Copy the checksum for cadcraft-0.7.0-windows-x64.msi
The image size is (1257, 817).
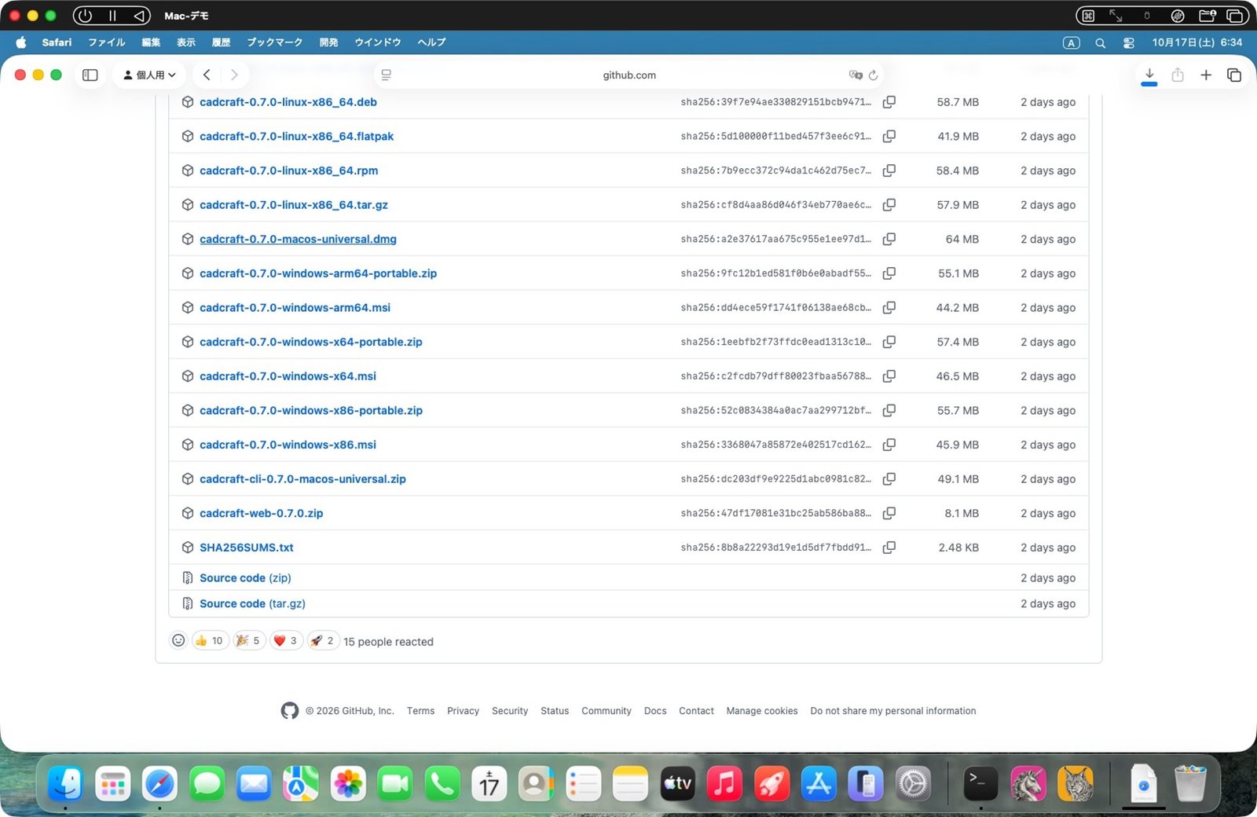tap(889, 376)
